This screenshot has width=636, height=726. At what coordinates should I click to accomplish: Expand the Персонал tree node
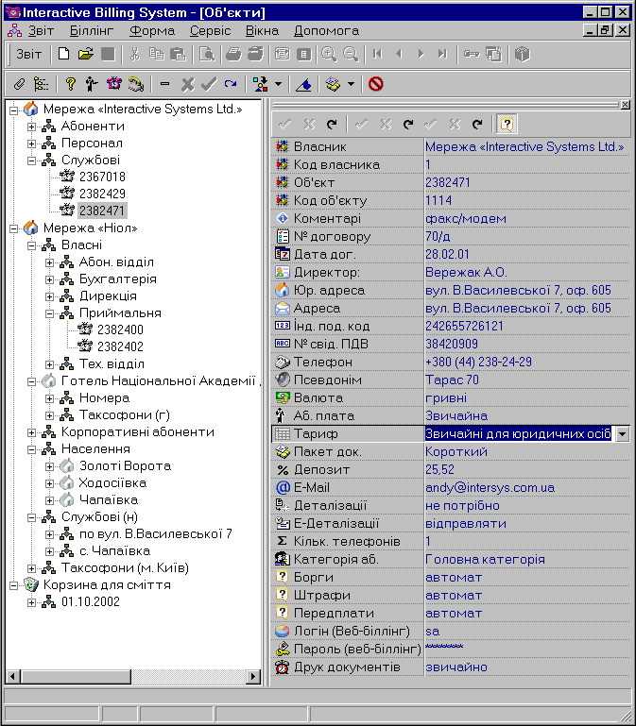[x=31, y=144]
